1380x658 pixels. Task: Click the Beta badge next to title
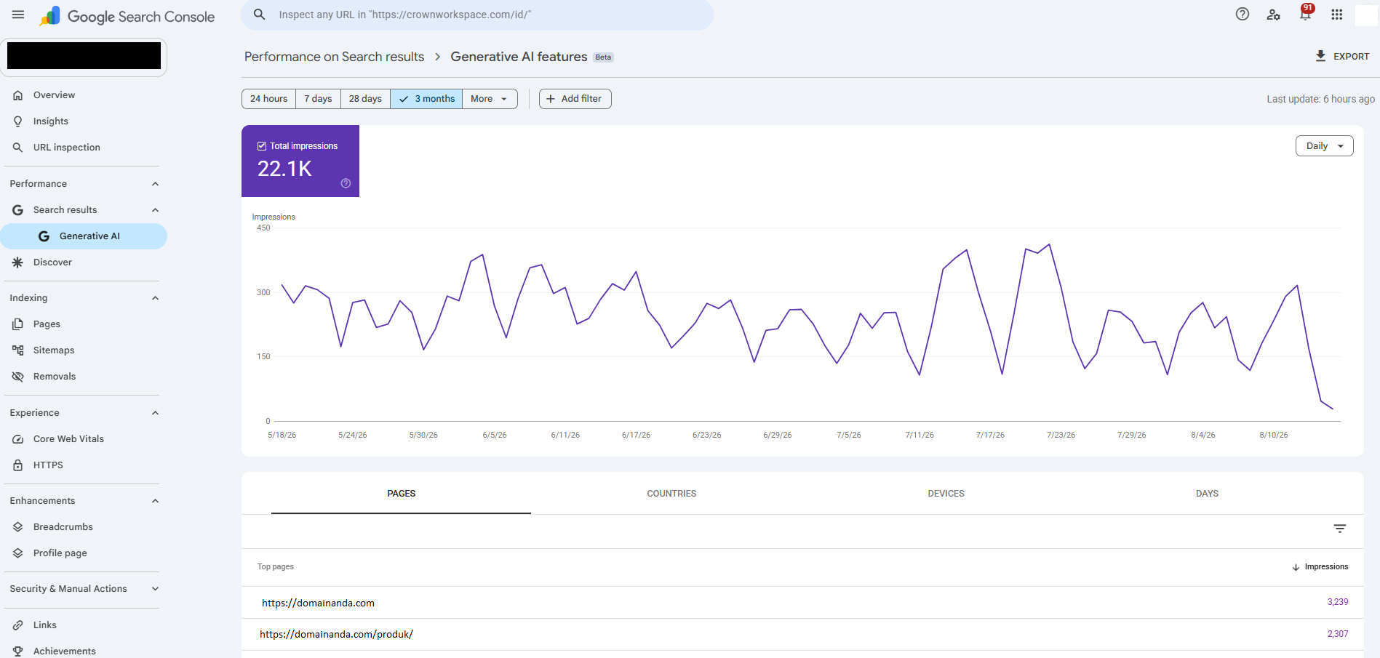pos(603,57)
